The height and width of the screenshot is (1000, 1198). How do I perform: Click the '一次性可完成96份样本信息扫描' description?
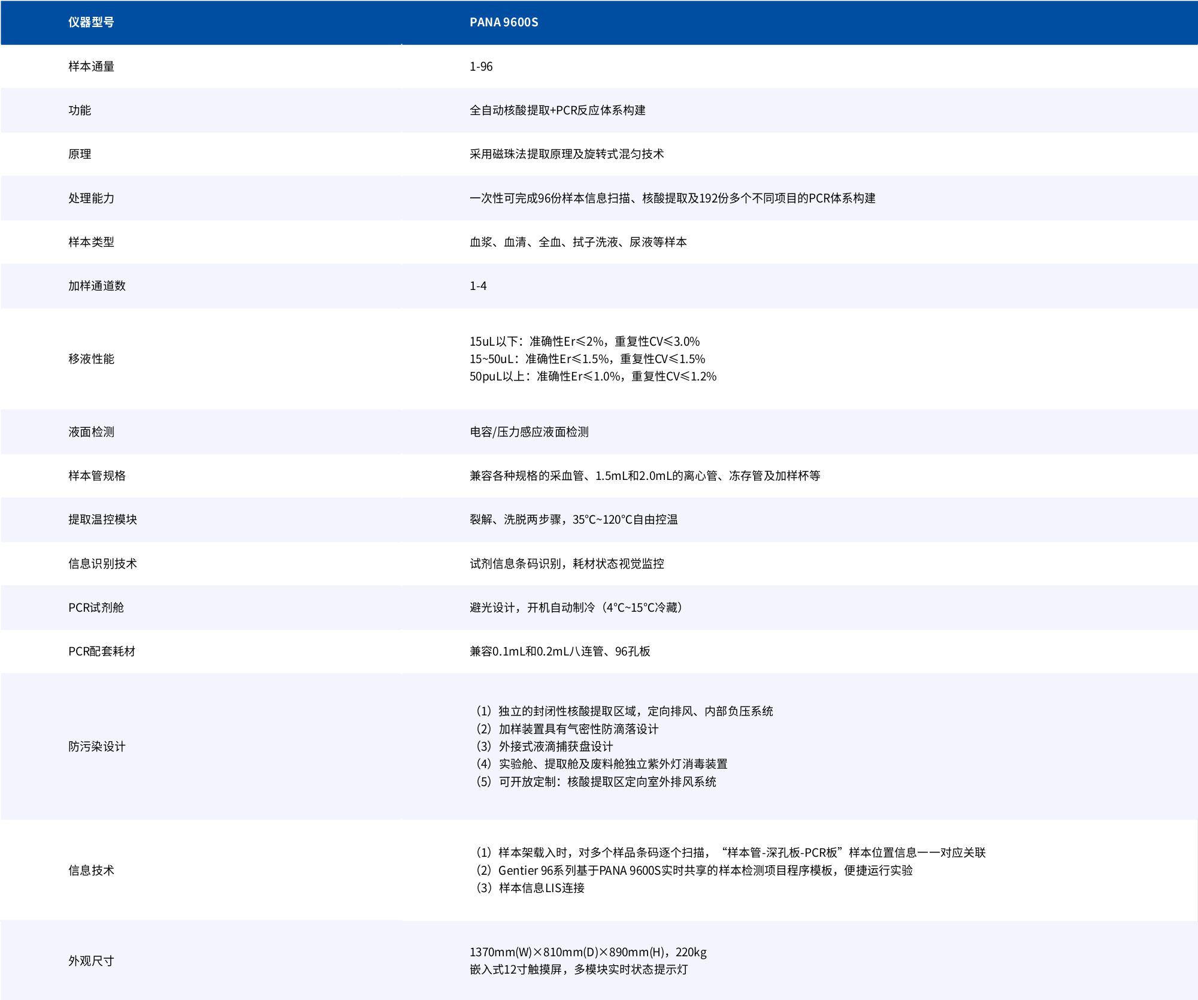point(673,198)
